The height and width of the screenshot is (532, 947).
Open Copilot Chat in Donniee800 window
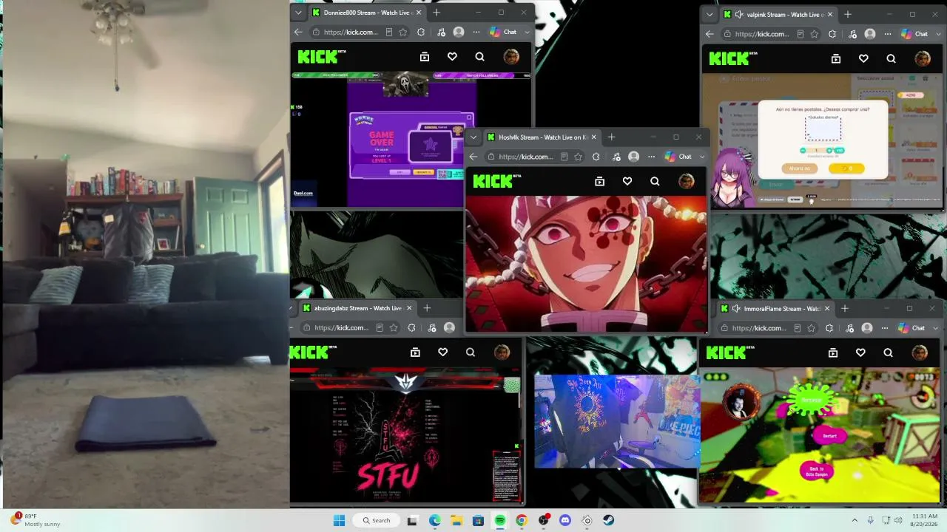(504, 33)
